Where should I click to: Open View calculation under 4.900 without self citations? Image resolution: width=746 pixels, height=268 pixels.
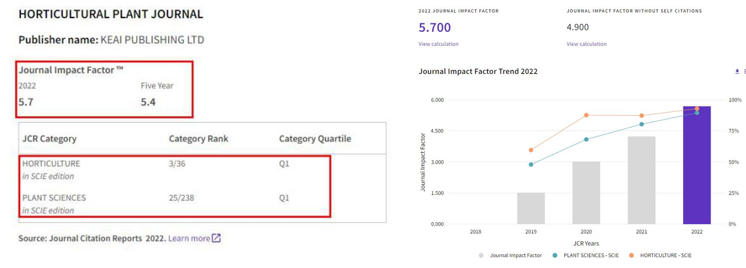(x=586, y=44)
